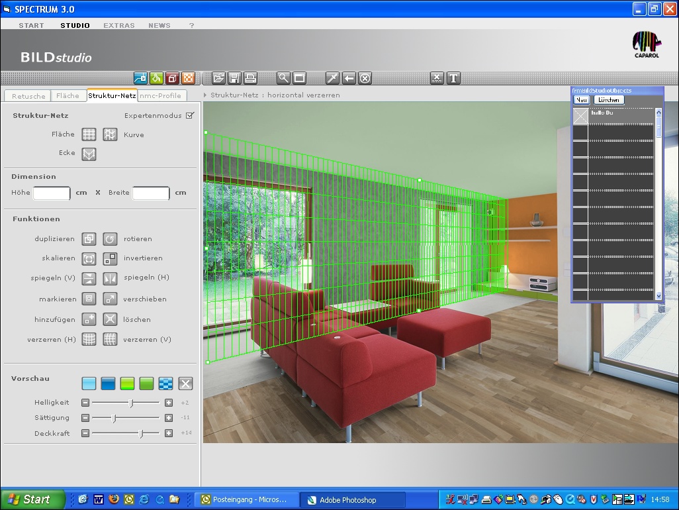Click the verzerren (H) icon

pos(89,339)
